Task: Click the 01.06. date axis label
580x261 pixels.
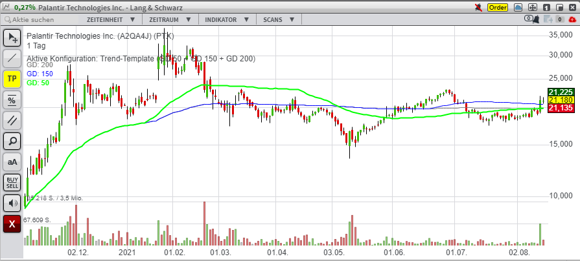Action: coord(394,253)
